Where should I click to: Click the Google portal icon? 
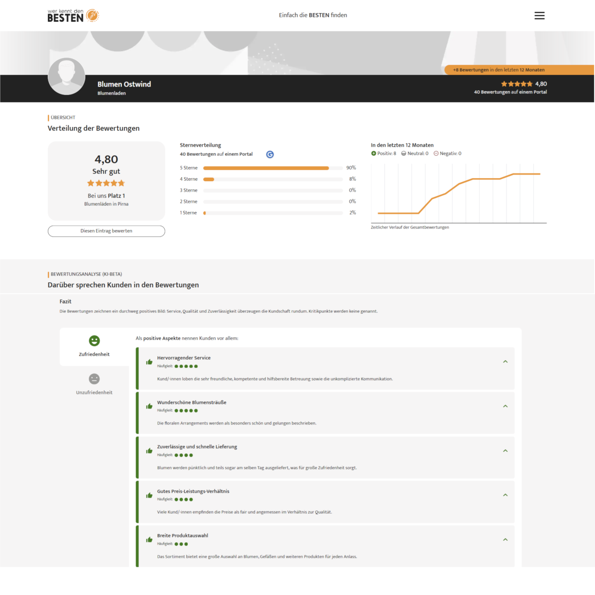(x=270, y=155)
